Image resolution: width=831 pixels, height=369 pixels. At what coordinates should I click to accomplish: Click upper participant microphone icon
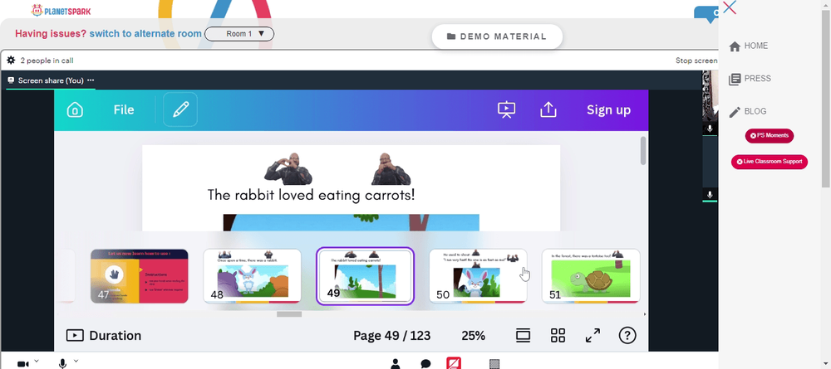pos(710,129)
